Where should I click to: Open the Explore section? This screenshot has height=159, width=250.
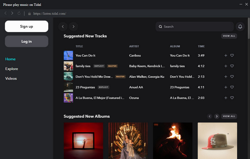pos(12,69)
